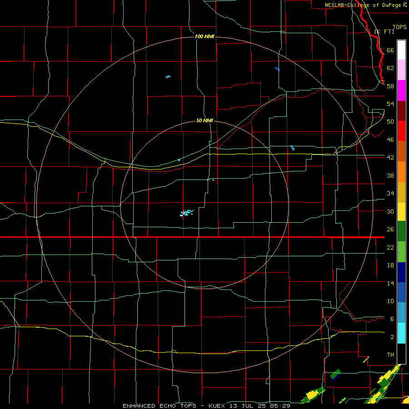Click the NEXLAB-College of DuPage credit text
The width and height of the screenshot is (409, 409).
[364, 5]
